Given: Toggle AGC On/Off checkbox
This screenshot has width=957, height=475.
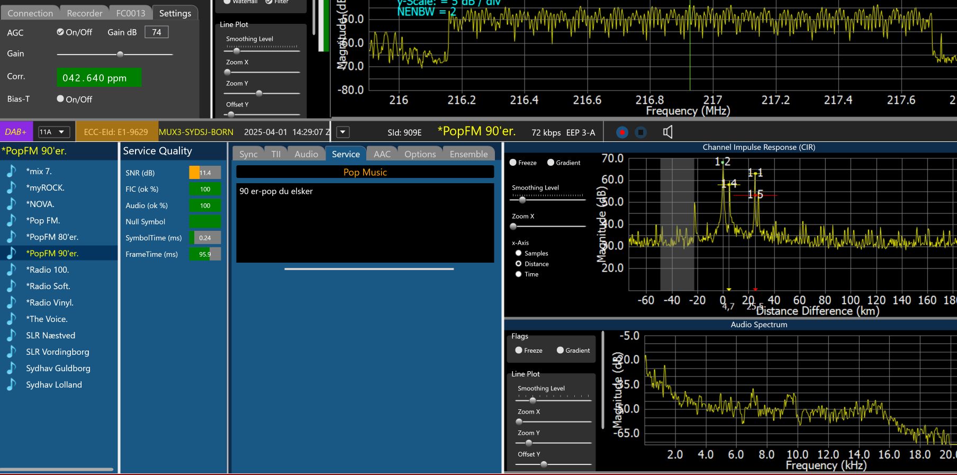Looking at the screenshot, I should point(60,32).
